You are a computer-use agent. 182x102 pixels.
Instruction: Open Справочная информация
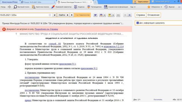(x=116, y=7)
